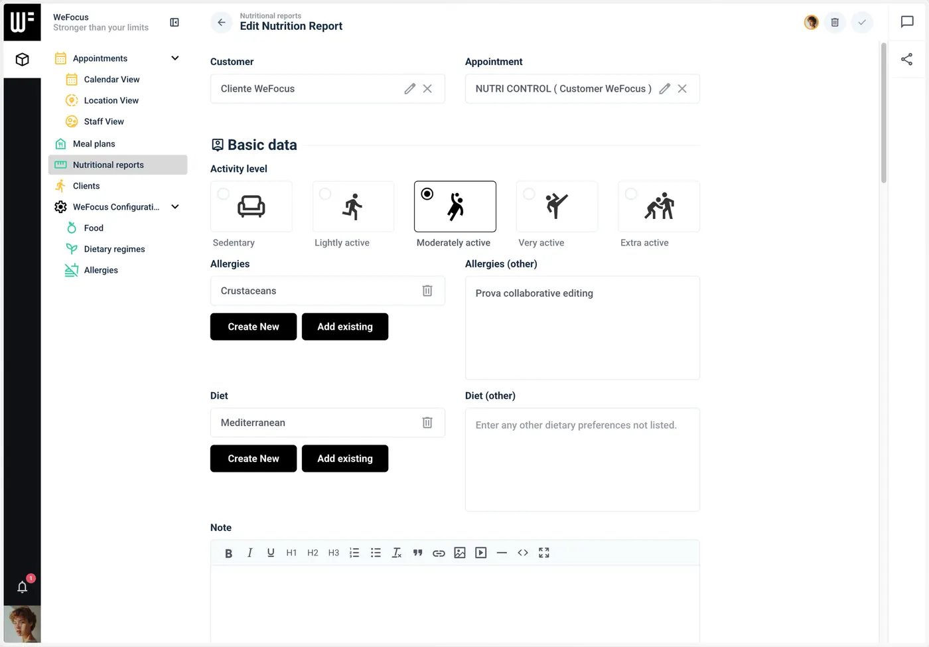
Task: Insert blockquote in Note editor
Action: pos(418,553)
